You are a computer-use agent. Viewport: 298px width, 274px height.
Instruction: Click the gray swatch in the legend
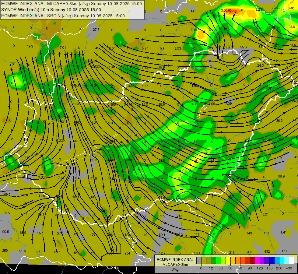coord(199,260)
